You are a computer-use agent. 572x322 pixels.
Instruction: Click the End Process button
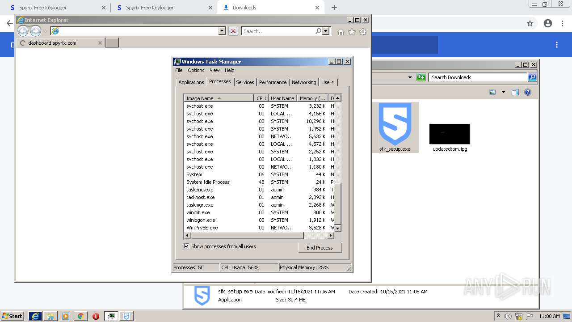click(x=320, y=248)
